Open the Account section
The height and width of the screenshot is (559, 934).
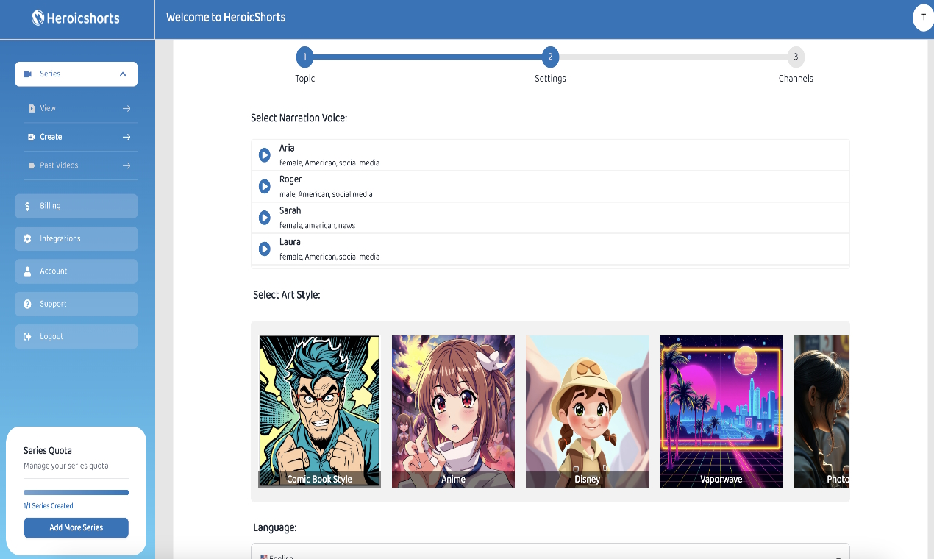(76, 271)
